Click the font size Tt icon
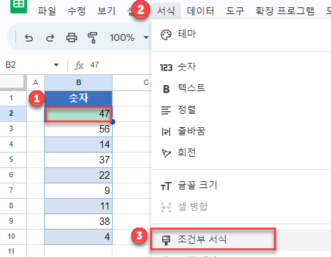 pyautogui.click(x=166, y=186)
